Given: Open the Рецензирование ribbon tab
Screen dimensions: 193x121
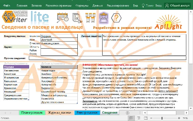Looking at the screenshot, I should (x=118, y=6).
